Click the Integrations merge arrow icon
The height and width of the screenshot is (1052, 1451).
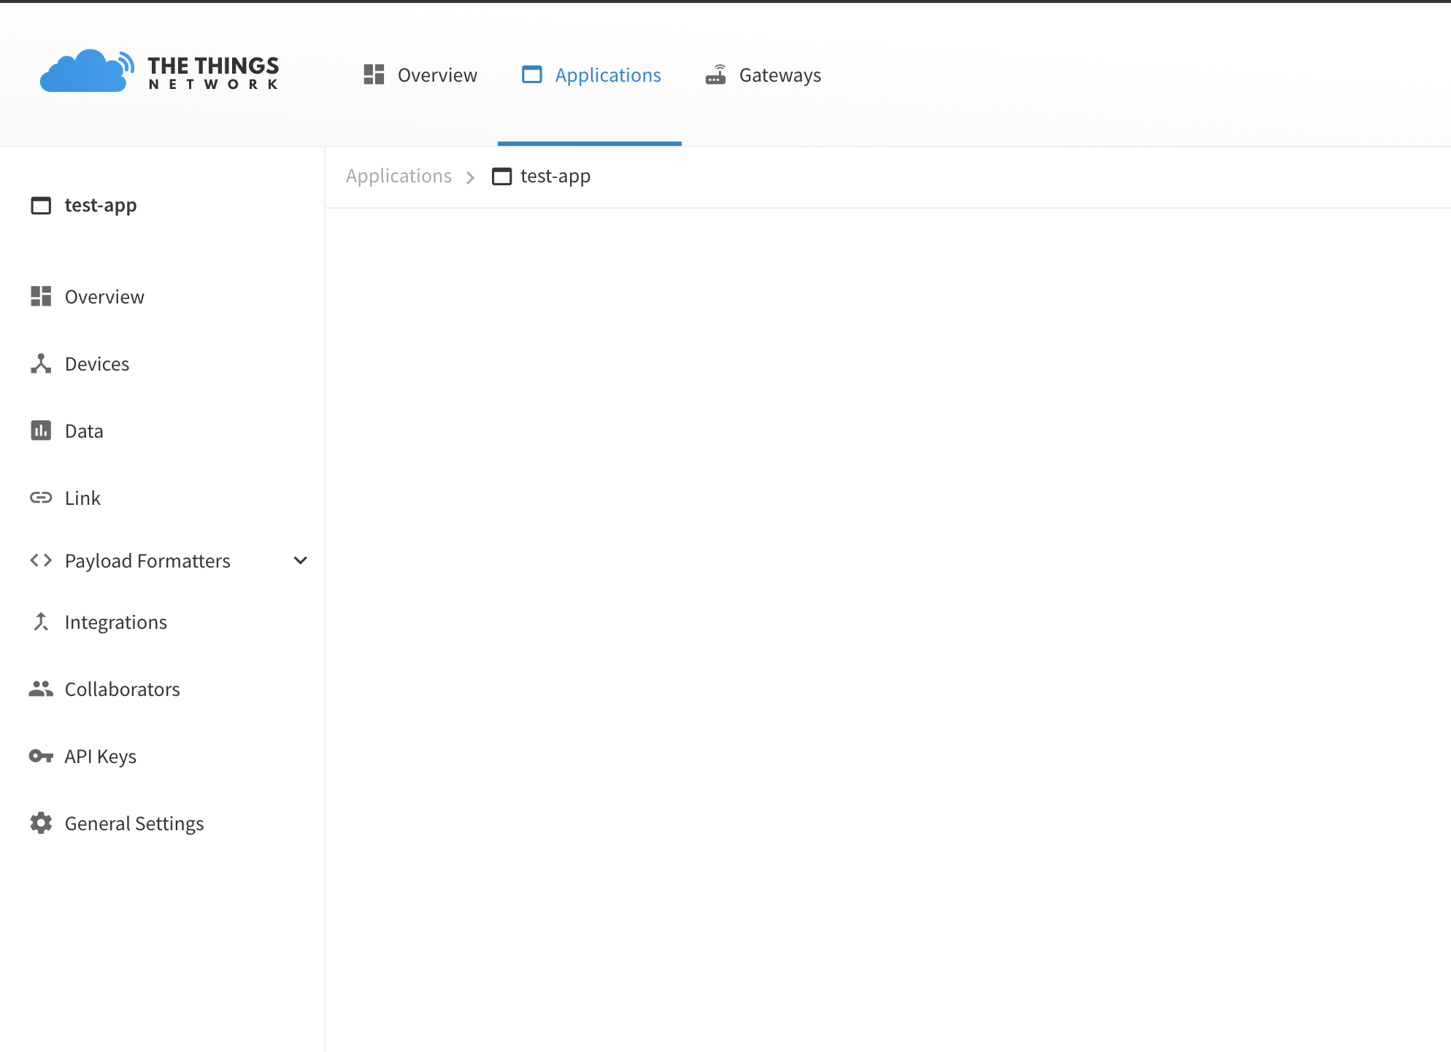[41, 622]
